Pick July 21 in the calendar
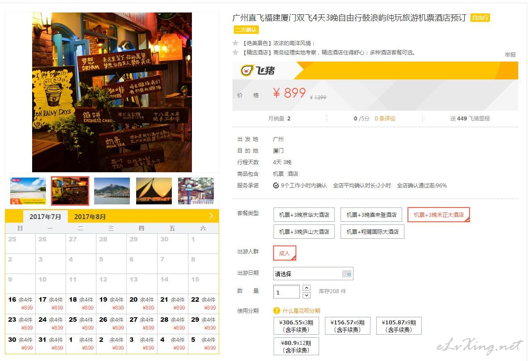 (x=172, y=303)
